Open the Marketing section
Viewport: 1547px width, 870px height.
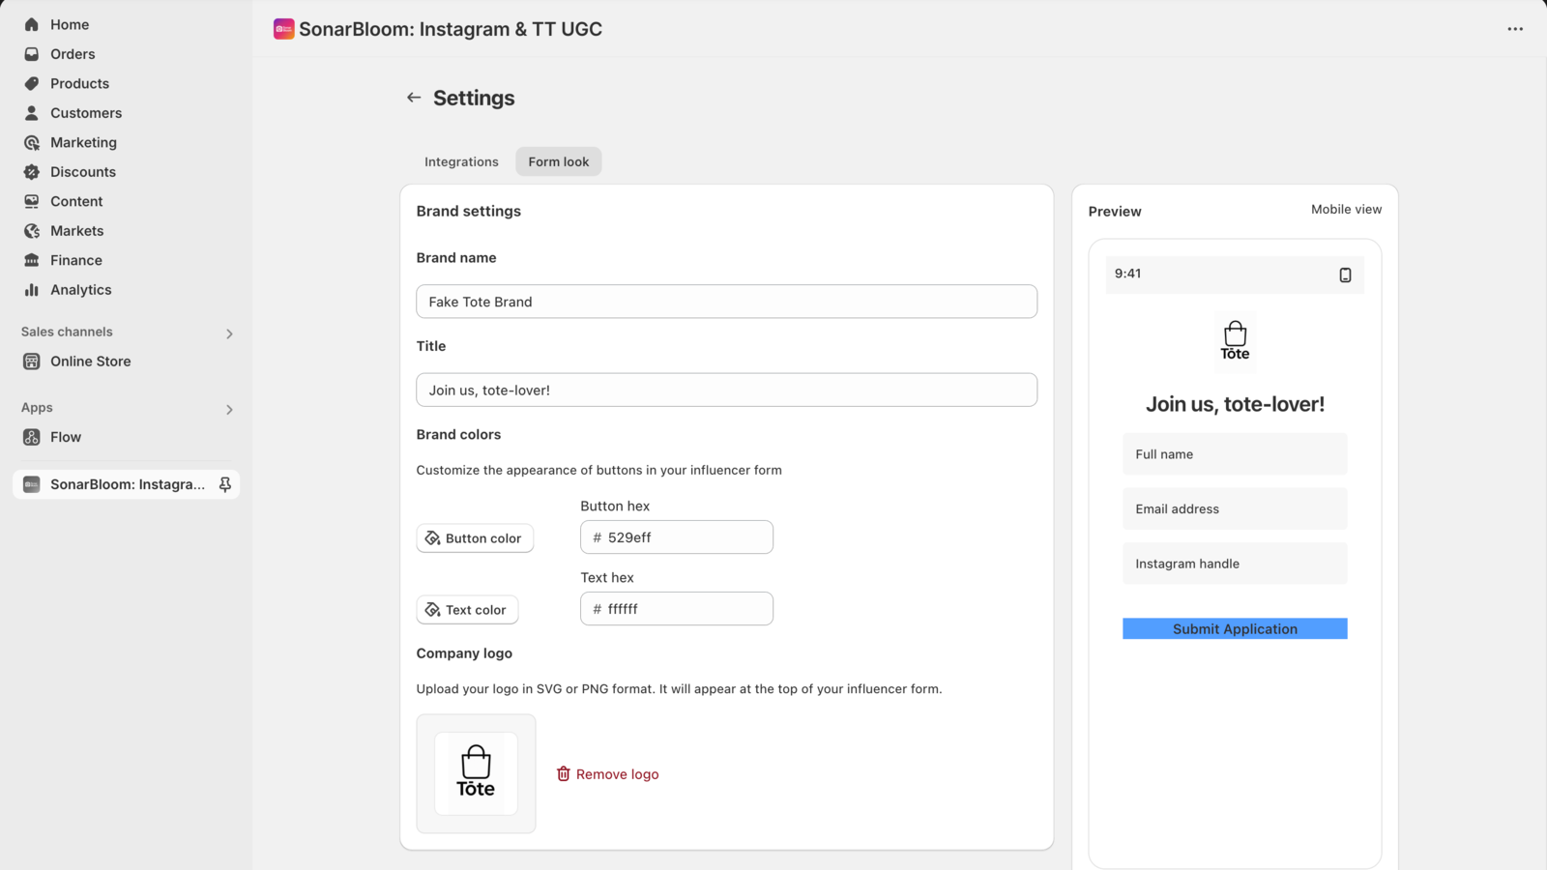[x=83, y=142]
